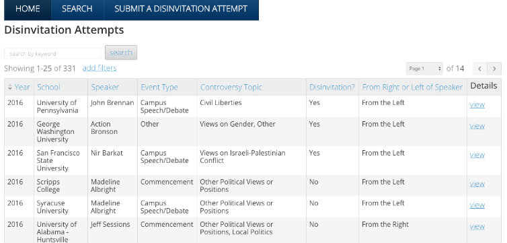The image size is (507, 243).
Task: Sort by the Event Type column header
Action: pos(159,87)
